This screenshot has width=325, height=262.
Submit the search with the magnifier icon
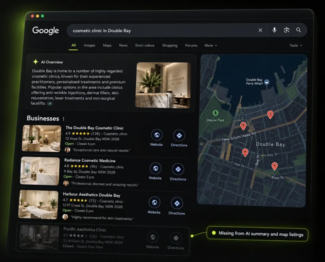(298, 30)
